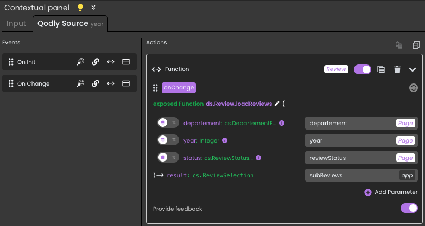Image resolution: width=425 pixels, height=226 pixels.
Task: Click the info icon beside year parameter
Action: coord(225,140)
